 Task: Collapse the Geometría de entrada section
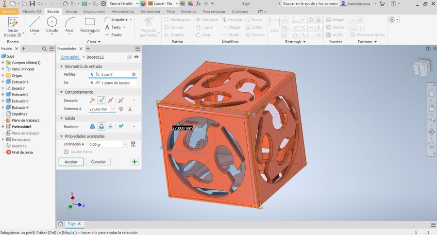[62, 67]
